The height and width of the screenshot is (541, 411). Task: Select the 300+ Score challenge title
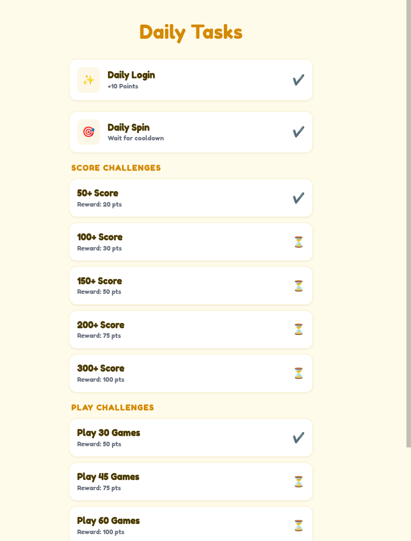click(x=100, y=368)
